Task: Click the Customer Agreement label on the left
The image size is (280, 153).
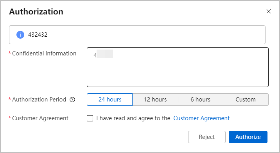Action: point(40,118)
